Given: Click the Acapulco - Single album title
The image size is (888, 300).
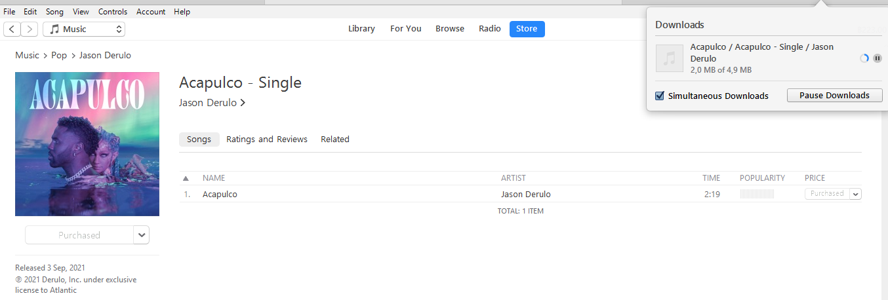Looking at the screenshot, I should pyautogui.click(x=240, y=83).
